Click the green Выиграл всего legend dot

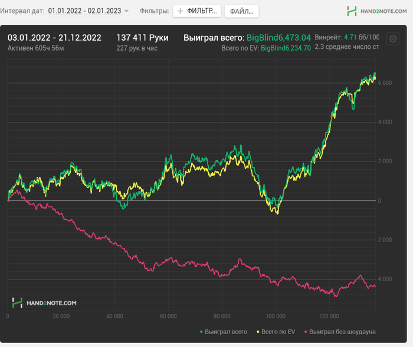coord(202,332)
